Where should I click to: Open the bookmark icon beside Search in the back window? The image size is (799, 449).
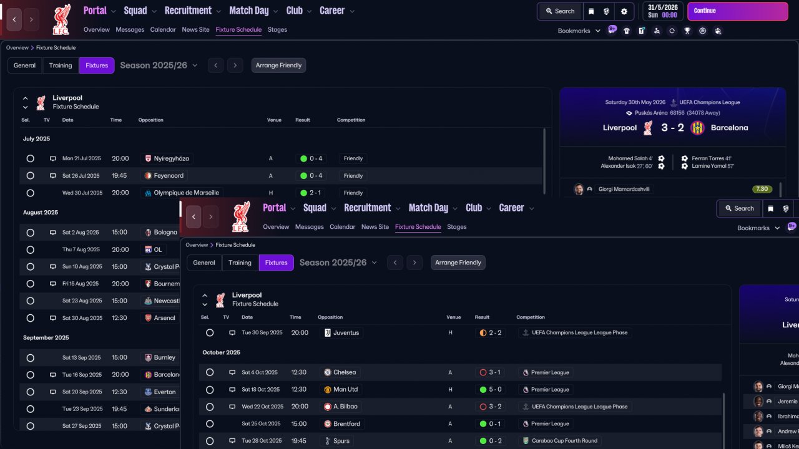591,11
